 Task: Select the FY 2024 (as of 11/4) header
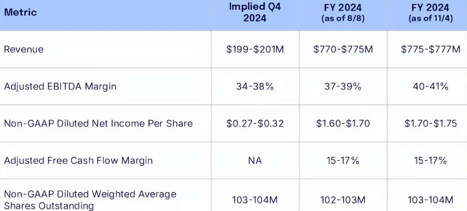pyautogui.click(x=430, y=13)
